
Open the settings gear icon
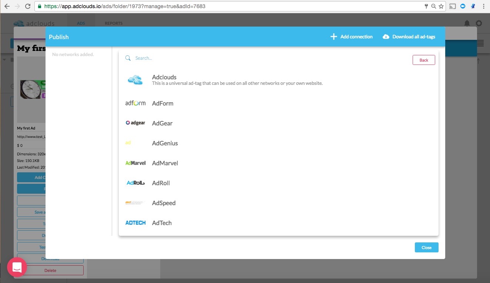(479, 23)
